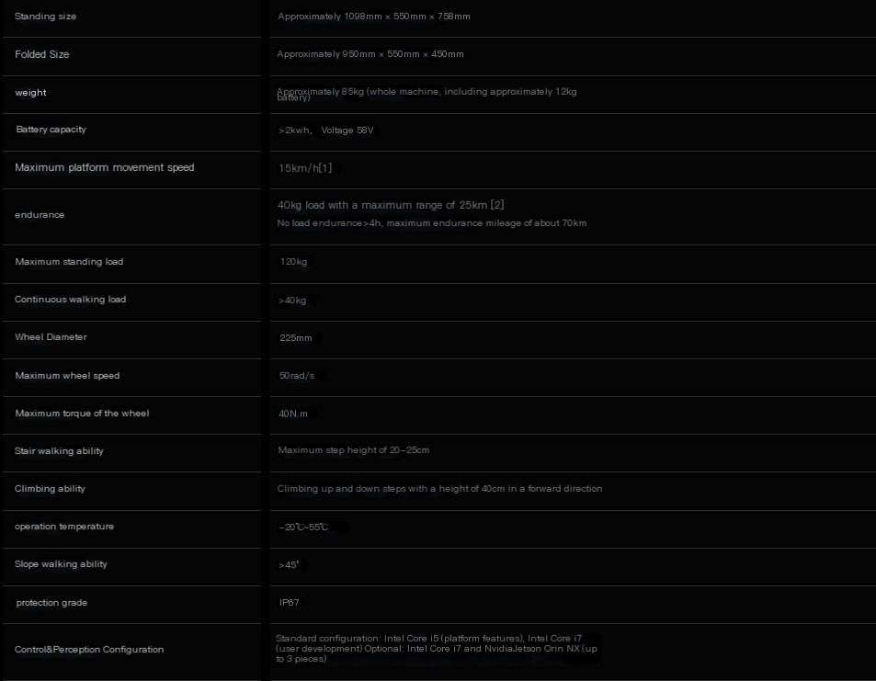Select the Maximum platform movement speed label
This screenshot has width=876, height=681.
tap(105, 167)
